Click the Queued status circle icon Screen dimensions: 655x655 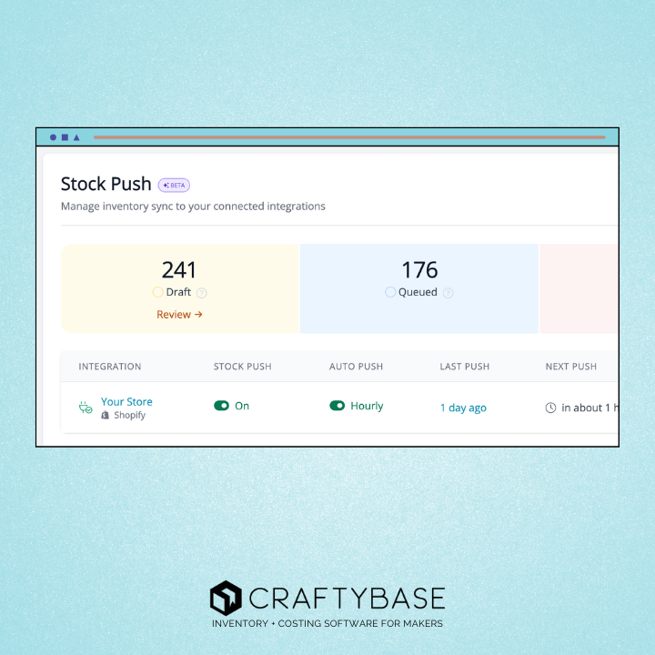point(390,292)
